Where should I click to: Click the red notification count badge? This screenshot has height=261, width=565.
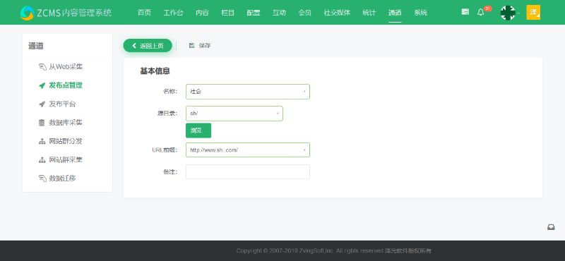(487, 8)
